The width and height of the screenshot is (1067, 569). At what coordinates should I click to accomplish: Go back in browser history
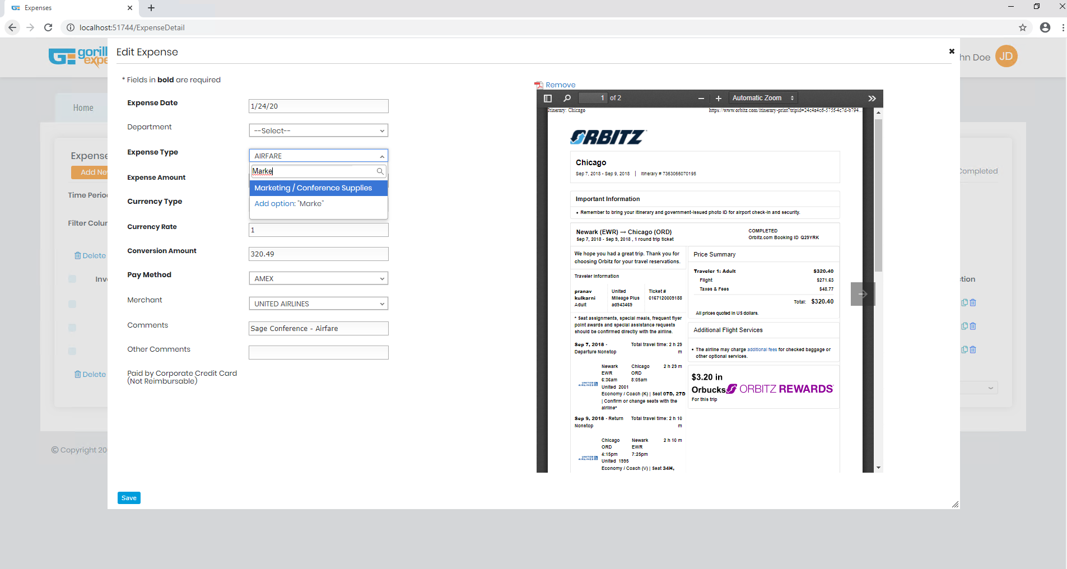[x=12, y=27]
